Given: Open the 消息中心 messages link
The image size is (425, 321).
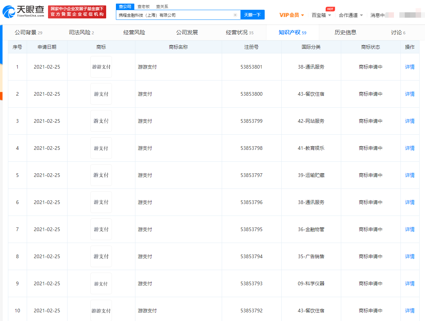Looking at the screenshot, I should point(377,15).
